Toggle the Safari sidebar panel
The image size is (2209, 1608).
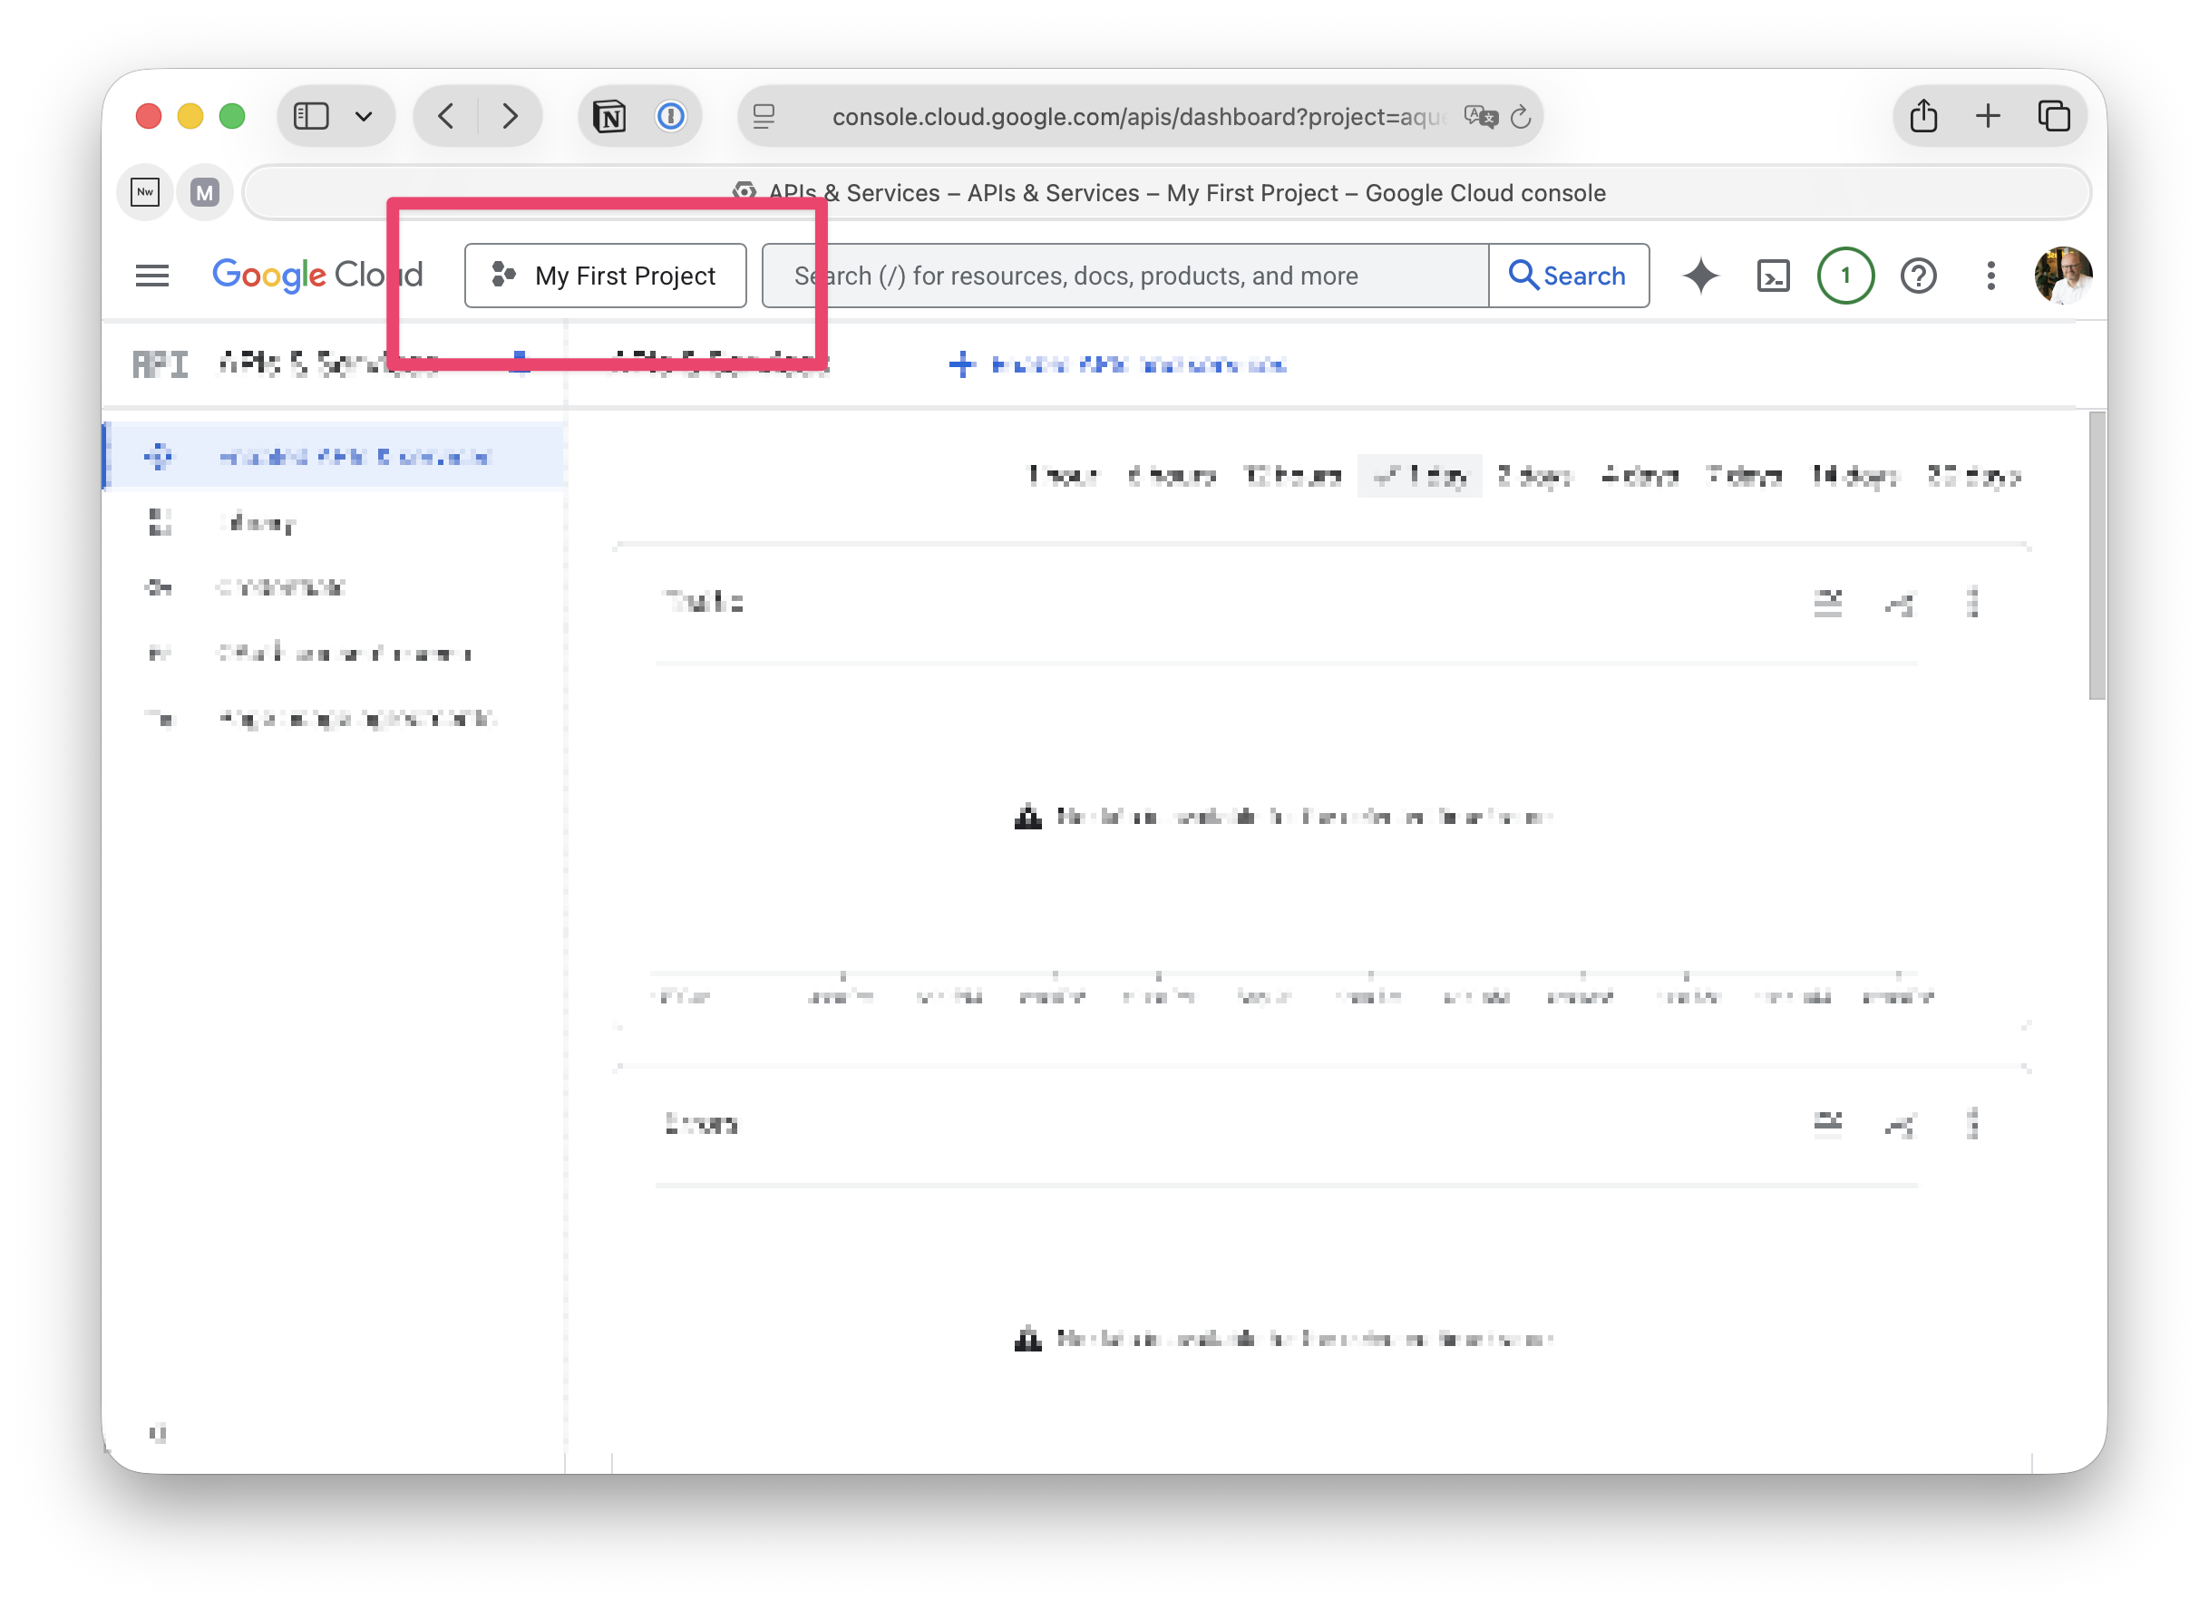[x=312, y=117]
